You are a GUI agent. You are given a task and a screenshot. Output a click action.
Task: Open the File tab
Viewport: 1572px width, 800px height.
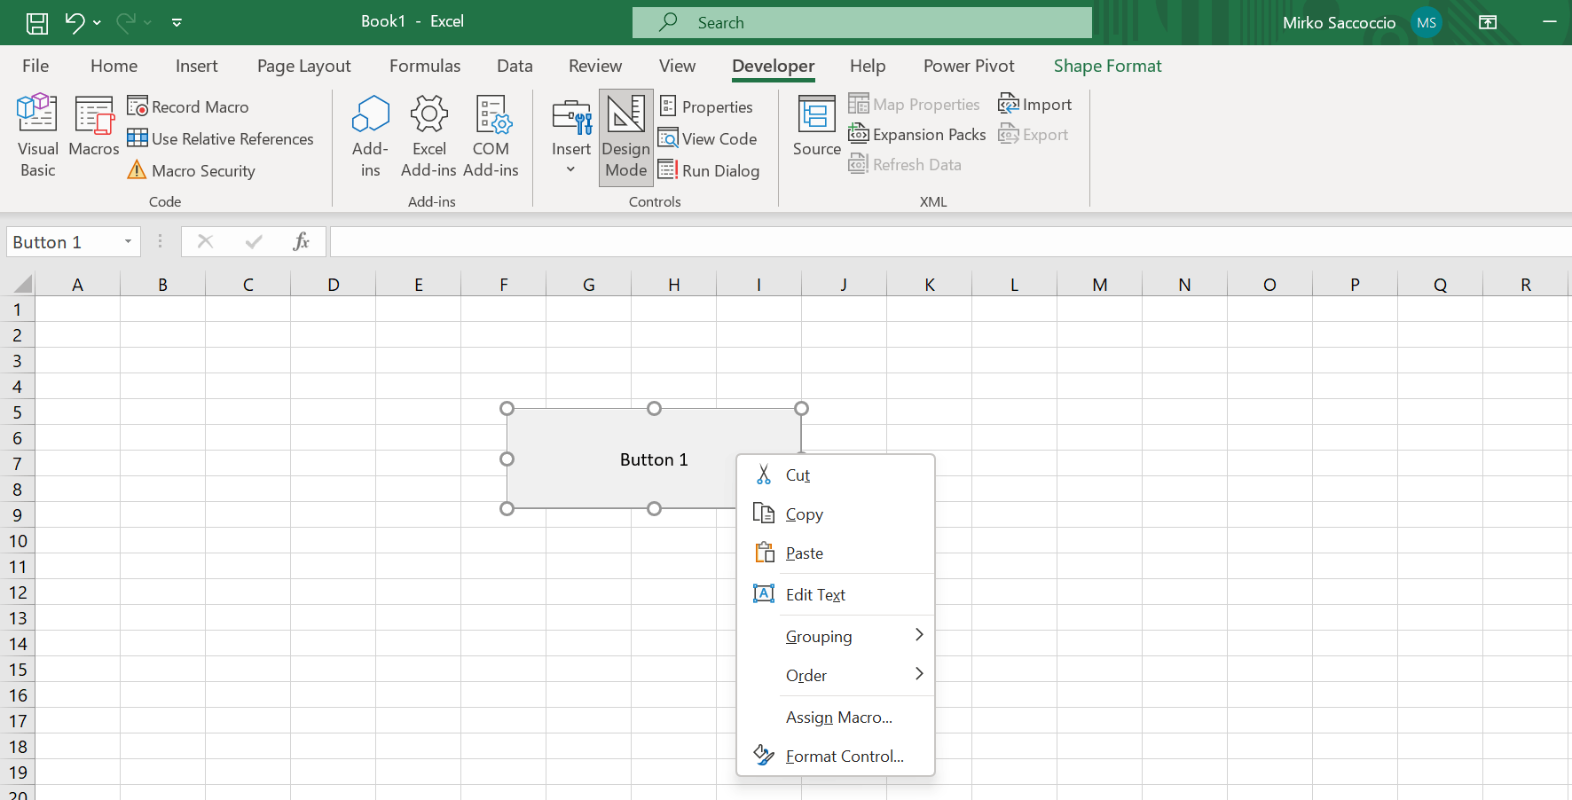[x=35, y=66]
